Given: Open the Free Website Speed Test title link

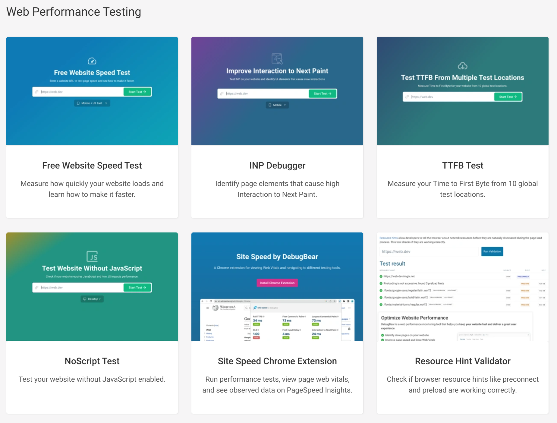Looking at the screenshot, I should [92, 166].
